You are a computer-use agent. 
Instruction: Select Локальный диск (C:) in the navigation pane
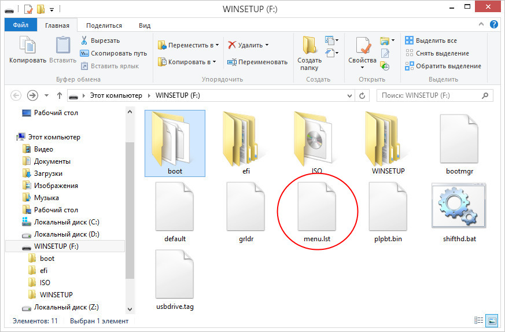(x=61, y=222)
